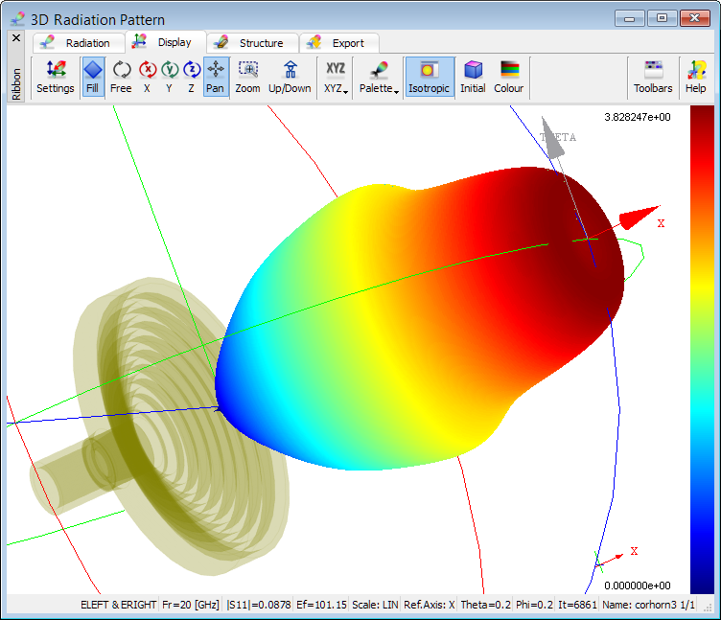721x620 pixels.
Task: Select rotate around Z axis
Action: coord(192,77)
